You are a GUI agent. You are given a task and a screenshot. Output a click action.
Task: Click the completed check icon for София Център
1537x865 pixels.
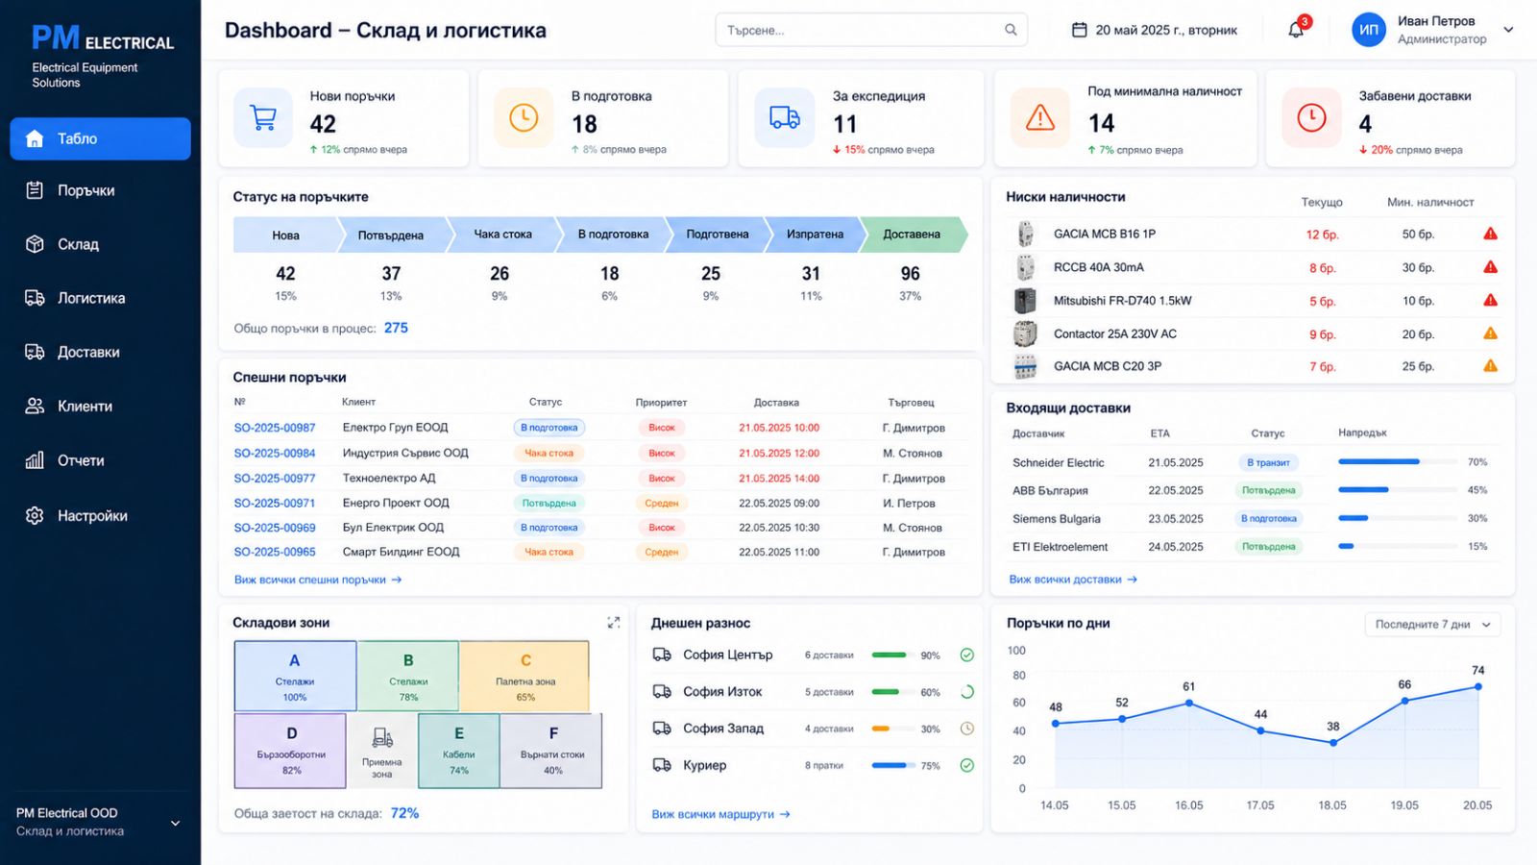click(967, 655)
